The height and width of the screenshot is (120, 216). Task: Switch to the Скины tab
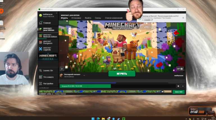tap(98, 18)
